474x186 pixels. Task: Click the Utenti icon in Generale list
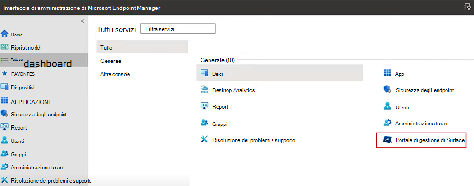tap(387, 106)
